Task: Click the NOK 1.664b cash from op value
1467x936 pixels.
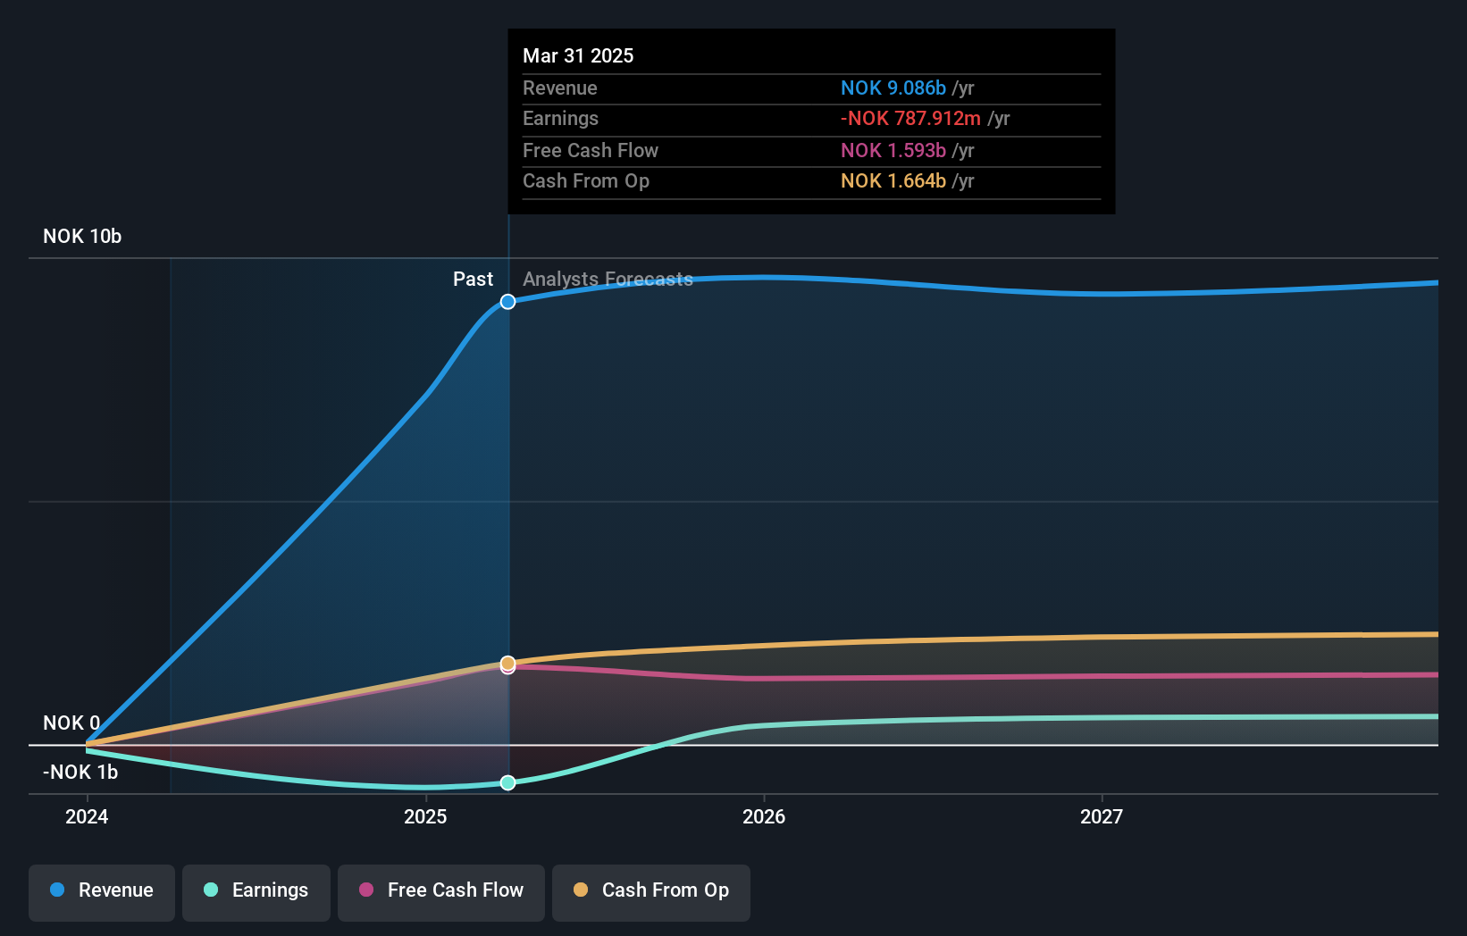Action: coord(893,180)
